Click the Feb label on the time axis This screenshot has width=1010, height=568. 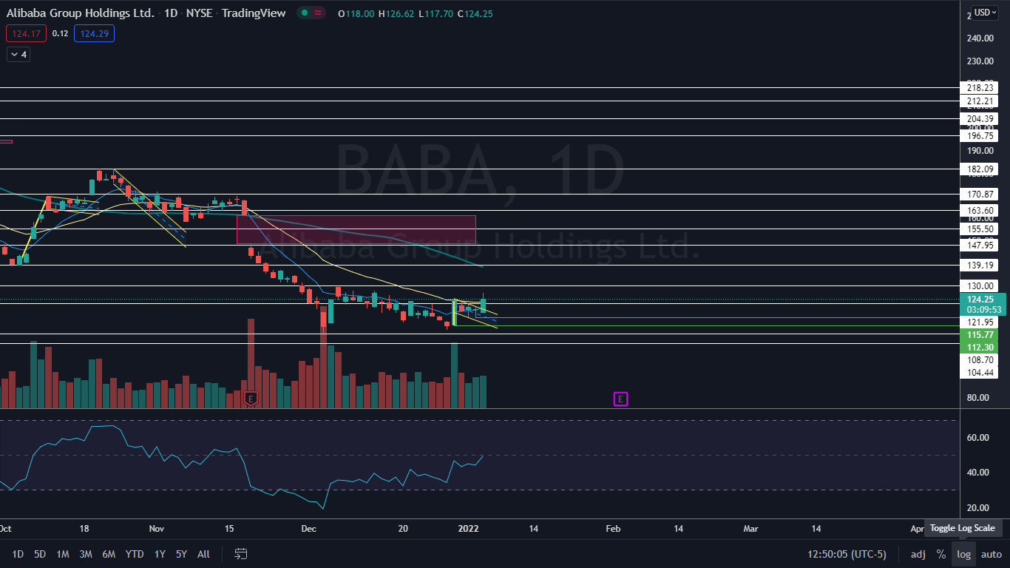click(x=613, y=529)
